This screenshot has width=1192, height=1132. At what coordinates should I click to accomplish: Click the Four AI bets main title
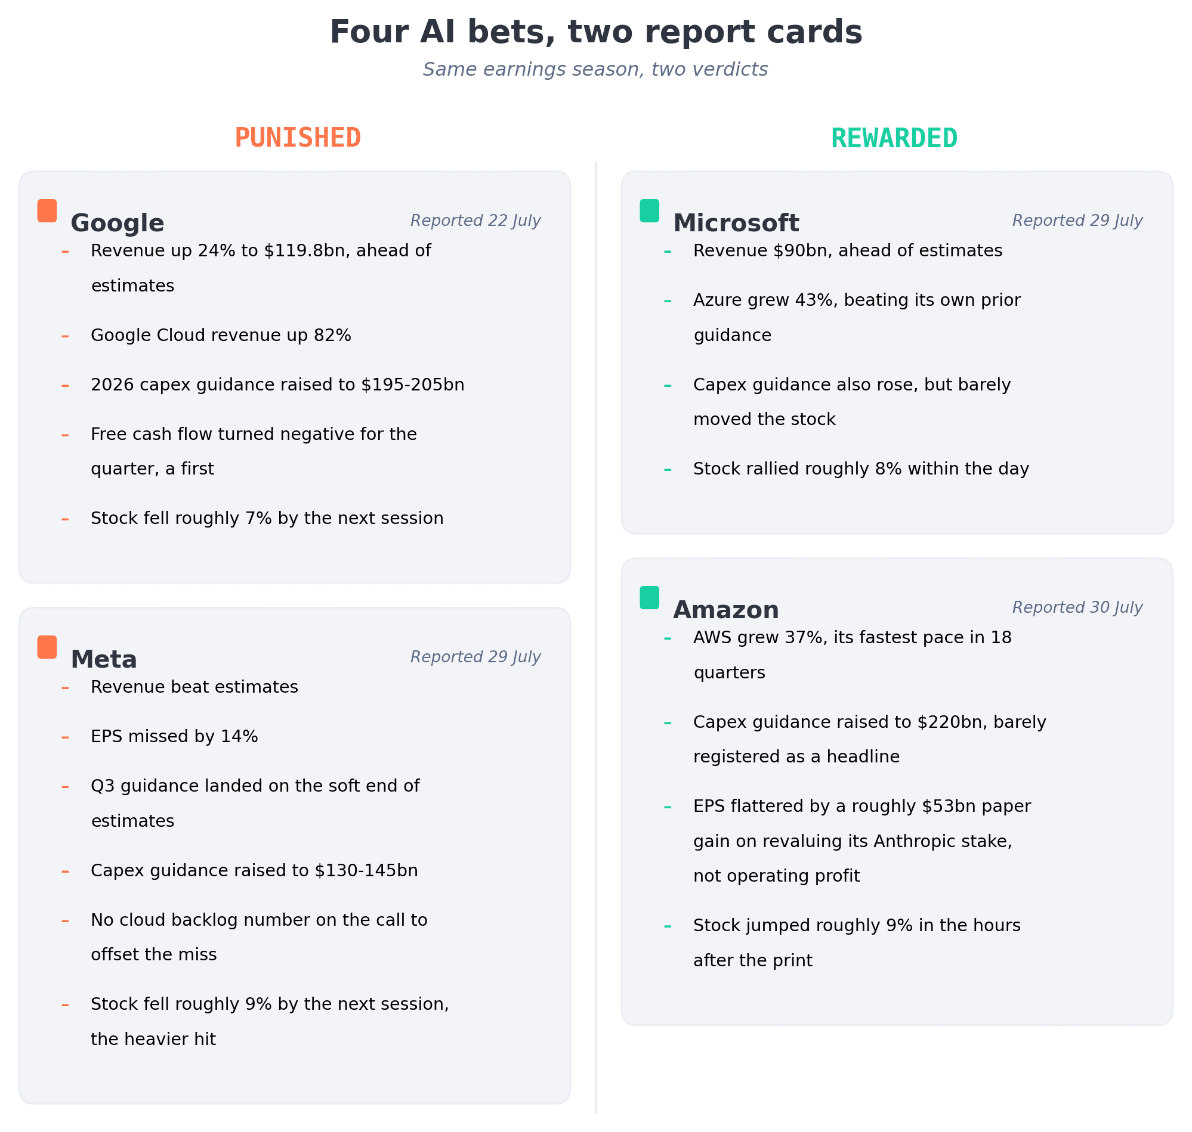coord(595,32)
